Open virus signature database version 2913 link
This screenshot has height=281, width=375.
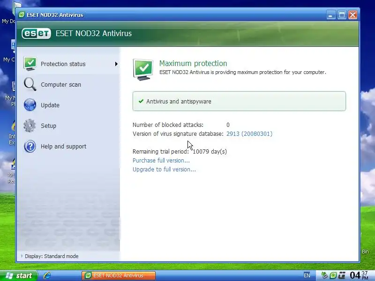click(249, 133)
